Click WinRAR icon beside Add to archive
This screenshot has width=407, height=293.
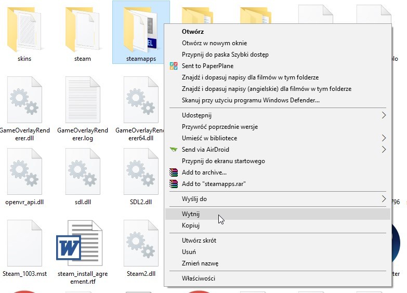(174, 172)
